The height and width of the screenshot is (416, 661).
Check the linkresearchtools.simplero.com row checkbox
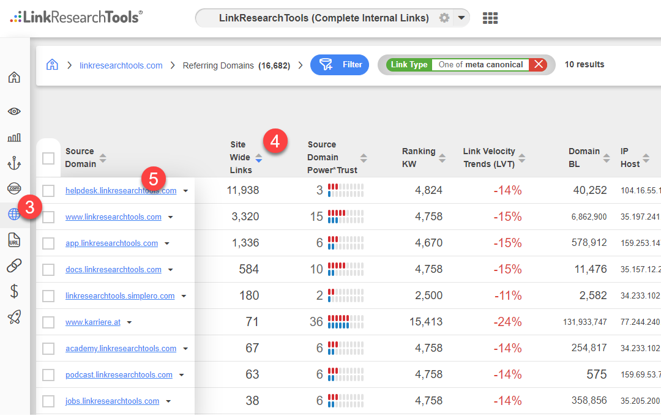coord(48,296)
